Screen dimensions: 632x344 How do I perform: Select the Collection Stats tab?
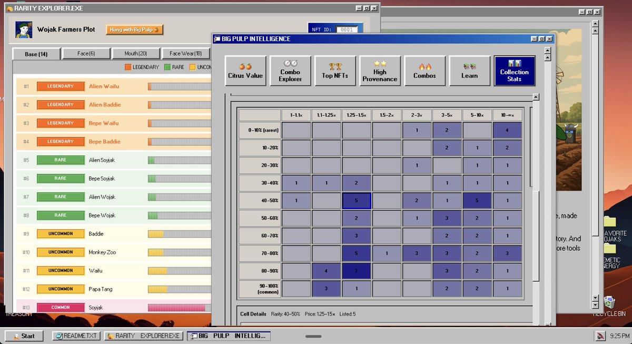click(515, 71)
